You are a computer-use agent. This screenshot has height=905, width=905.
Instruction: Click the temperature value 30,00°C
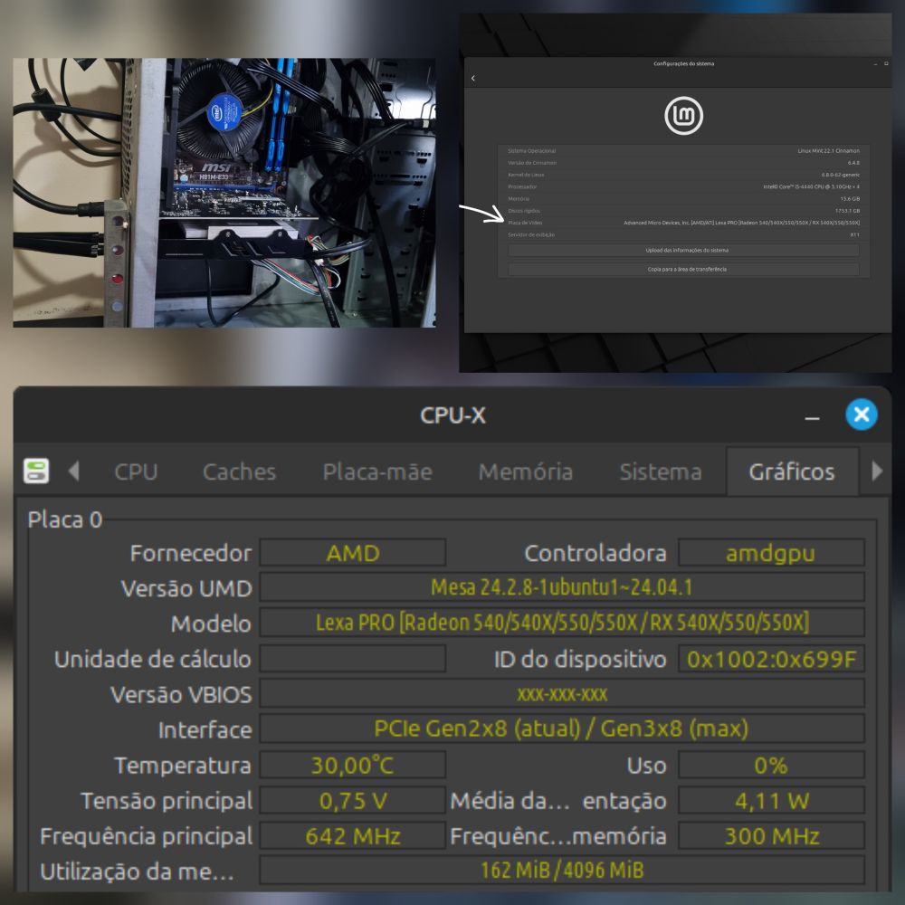pos(353,765)
